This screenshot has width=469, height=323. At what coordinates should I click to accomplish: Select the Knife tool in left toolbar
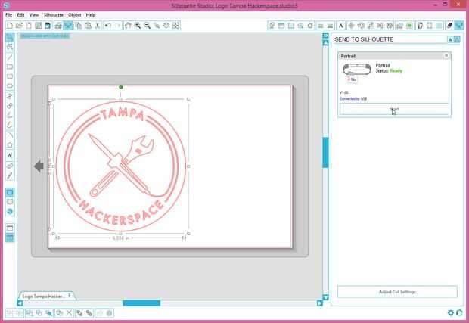pos(10,175)
